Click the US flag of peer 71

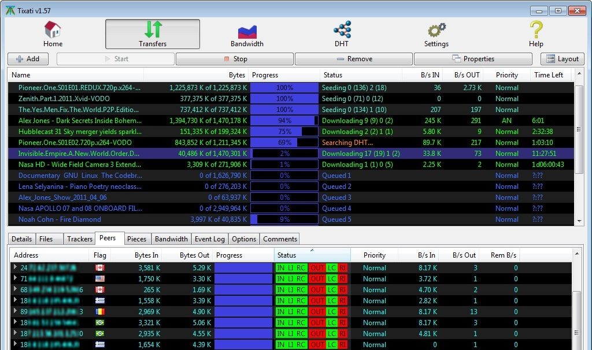coord(99,279)
